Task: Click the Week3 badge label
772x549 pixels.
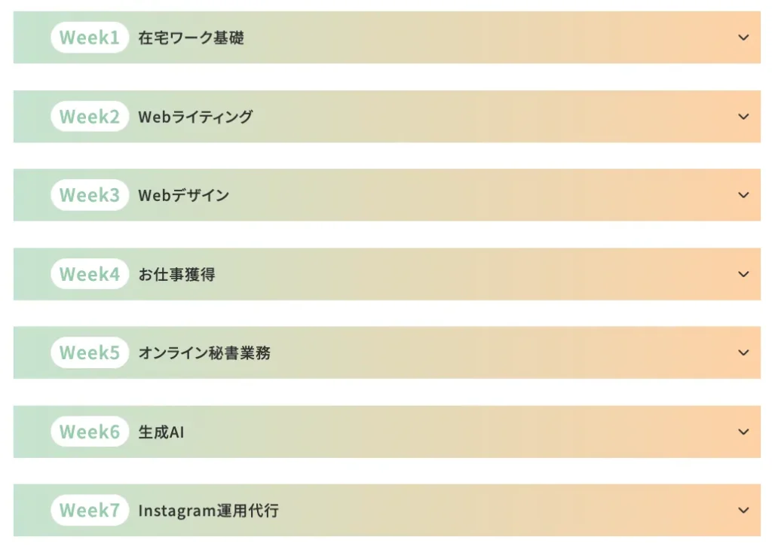Action: (x=90, y=195)
